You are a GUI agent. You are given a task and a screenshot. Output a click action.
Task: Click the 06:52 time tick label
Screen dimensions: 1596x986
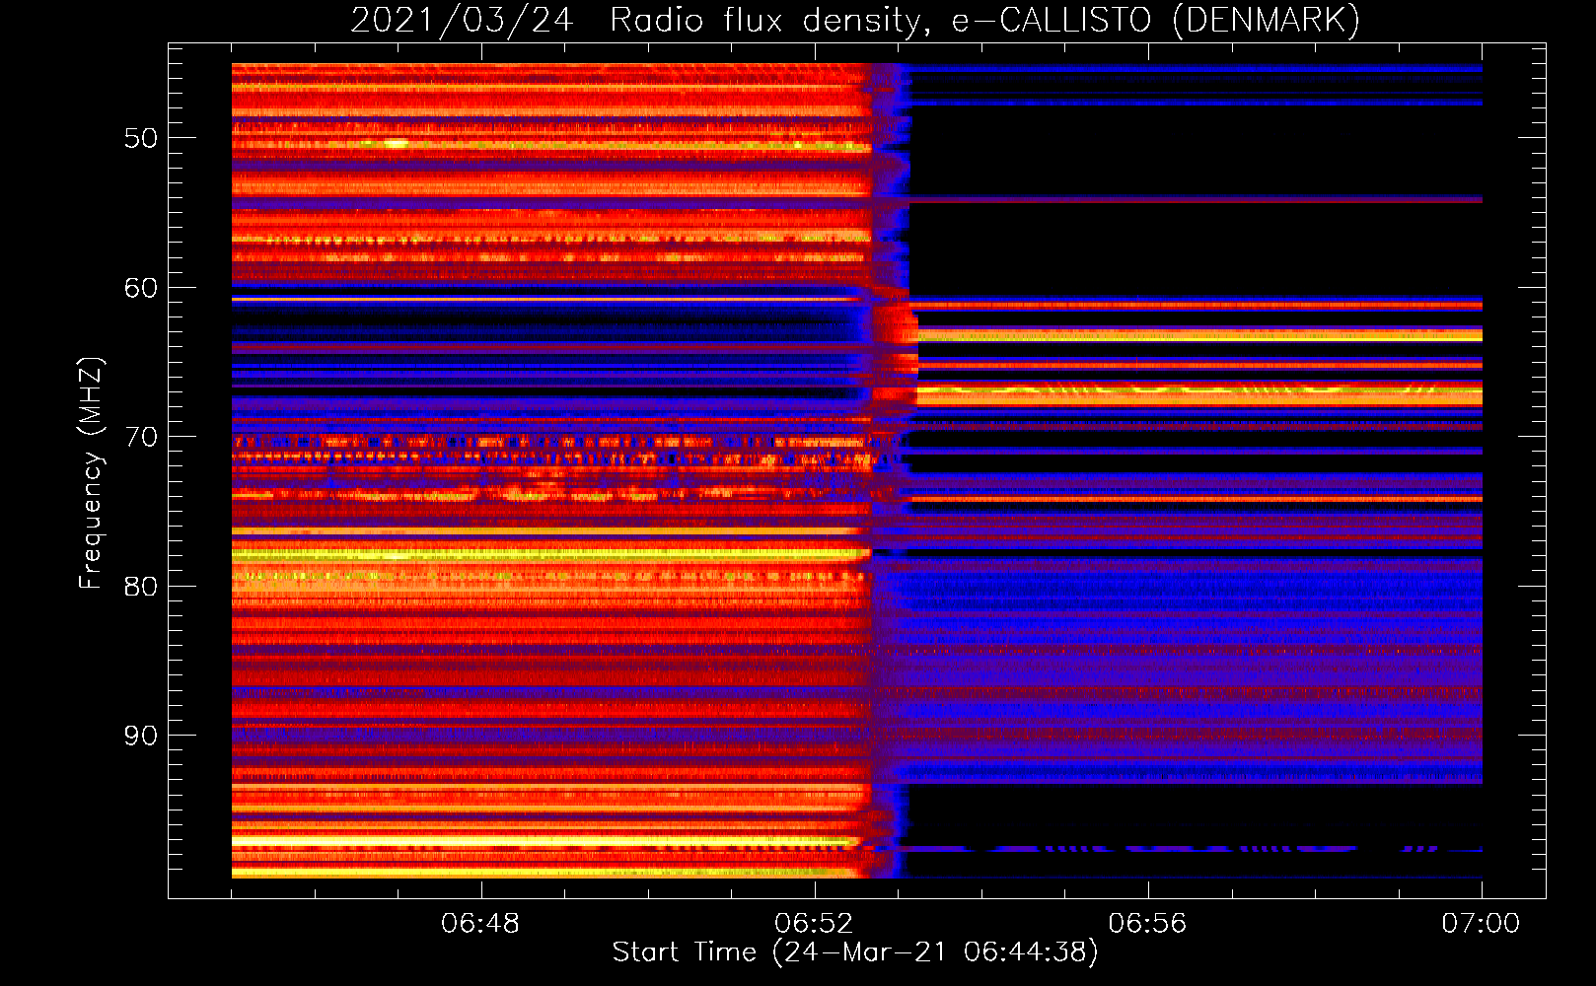pyautogui.click(x=814, y=924)
